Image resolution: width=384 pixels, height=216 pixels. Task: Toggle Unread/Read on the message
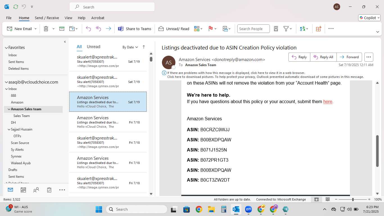174,29
